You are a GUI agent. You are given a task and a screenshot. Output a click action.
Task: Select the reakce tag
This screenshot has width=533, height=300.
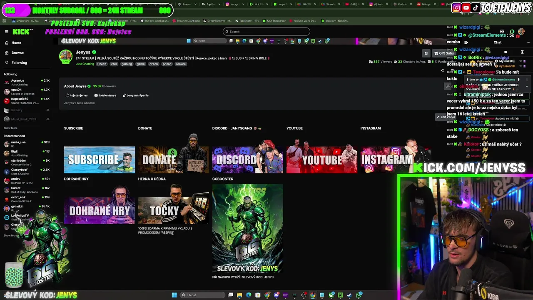click(181, 64)
